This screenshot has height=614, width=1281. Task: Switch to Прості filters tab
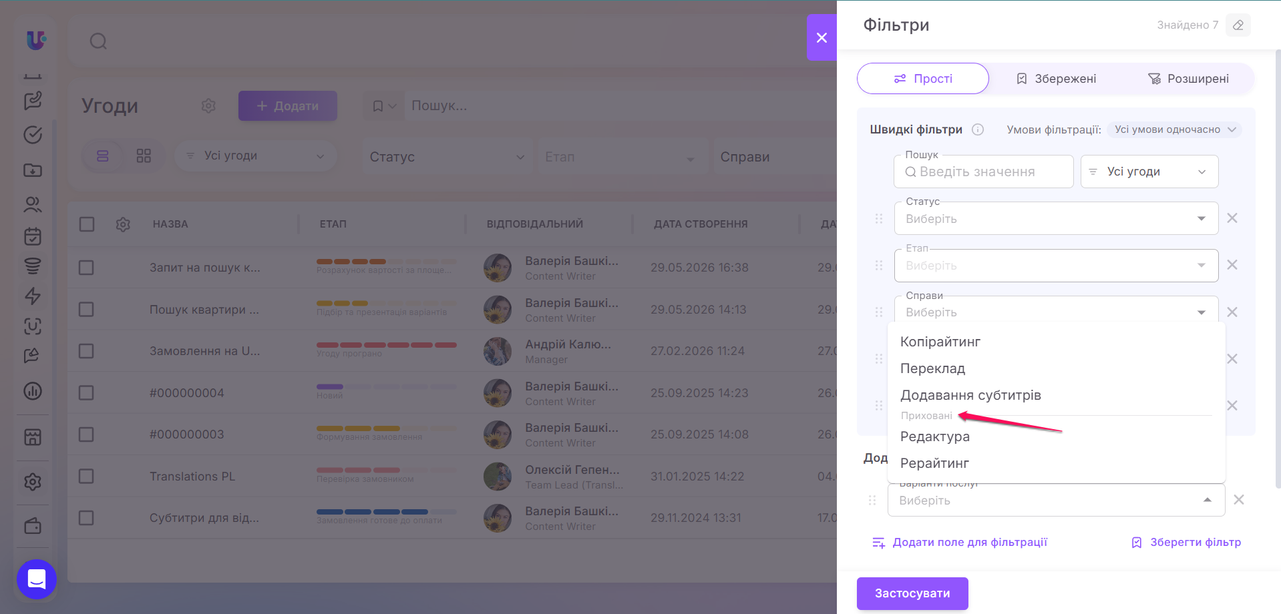[923, 79]
